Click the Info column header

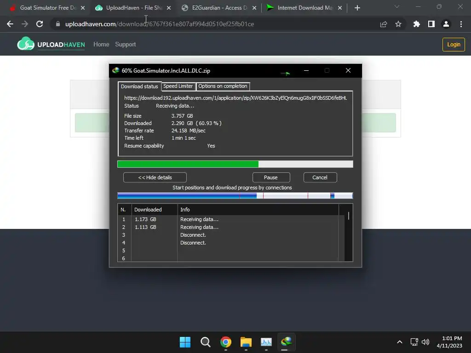point(258,210)
